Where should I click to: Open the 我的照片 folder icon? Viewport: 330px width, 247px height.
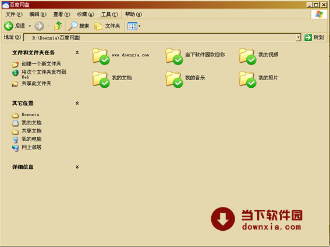tap(247, 80)
